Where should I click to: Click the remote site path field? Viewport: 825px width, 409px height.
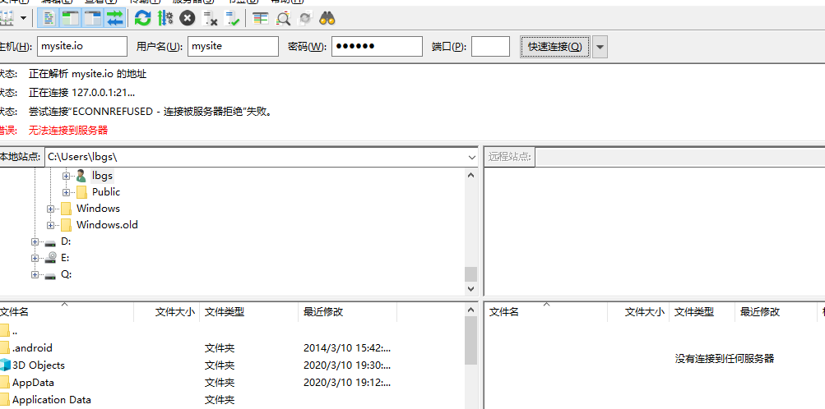tap(679, 157)
